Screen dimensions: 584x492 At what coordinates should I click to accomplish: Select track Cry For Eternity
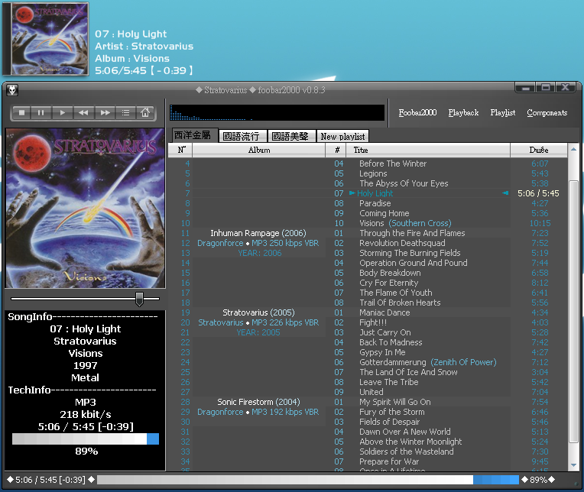[x=388, y=283]
